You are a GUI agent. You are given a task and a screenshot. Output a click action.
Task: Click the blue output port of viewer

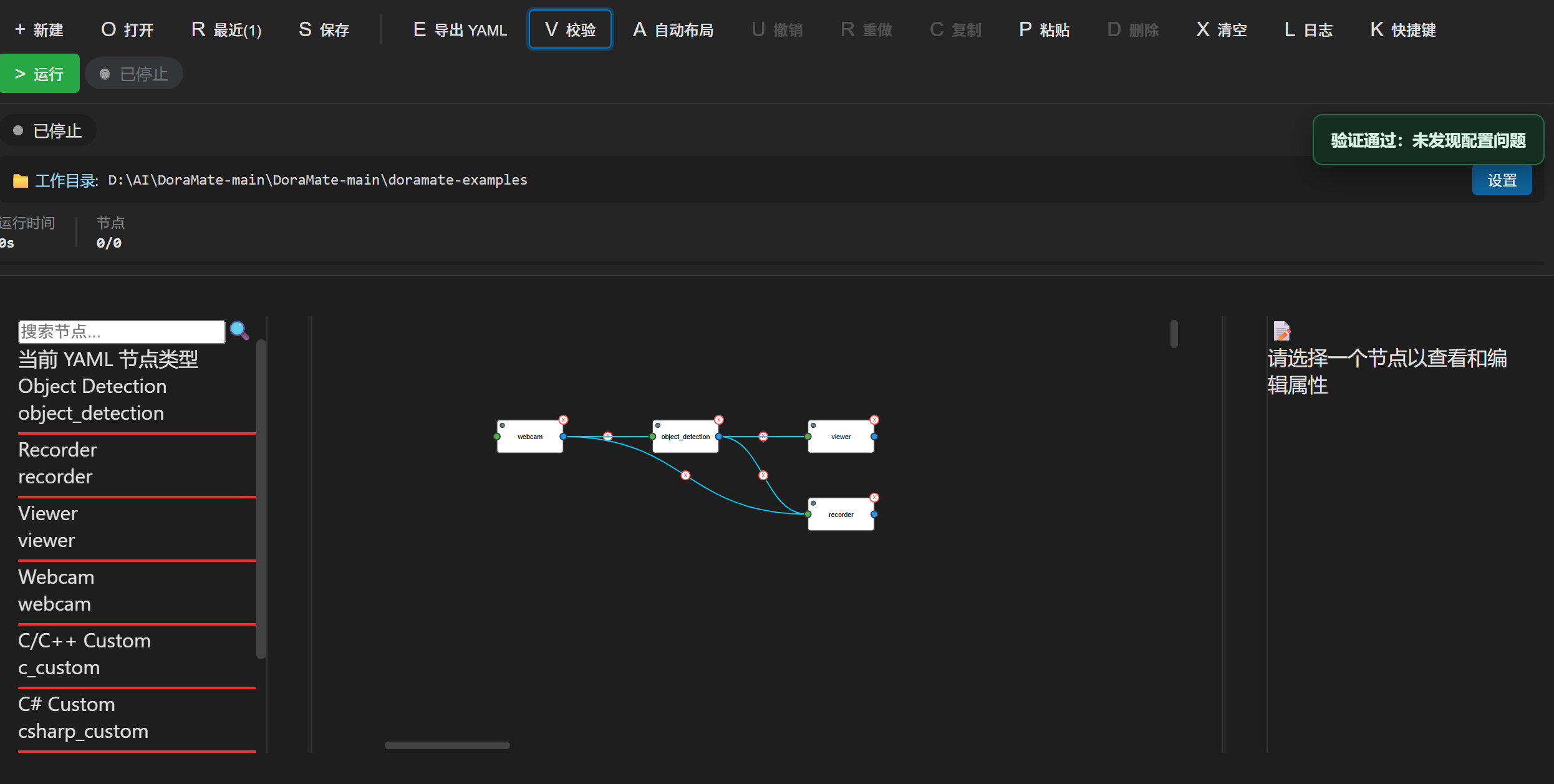click(874, 437)
